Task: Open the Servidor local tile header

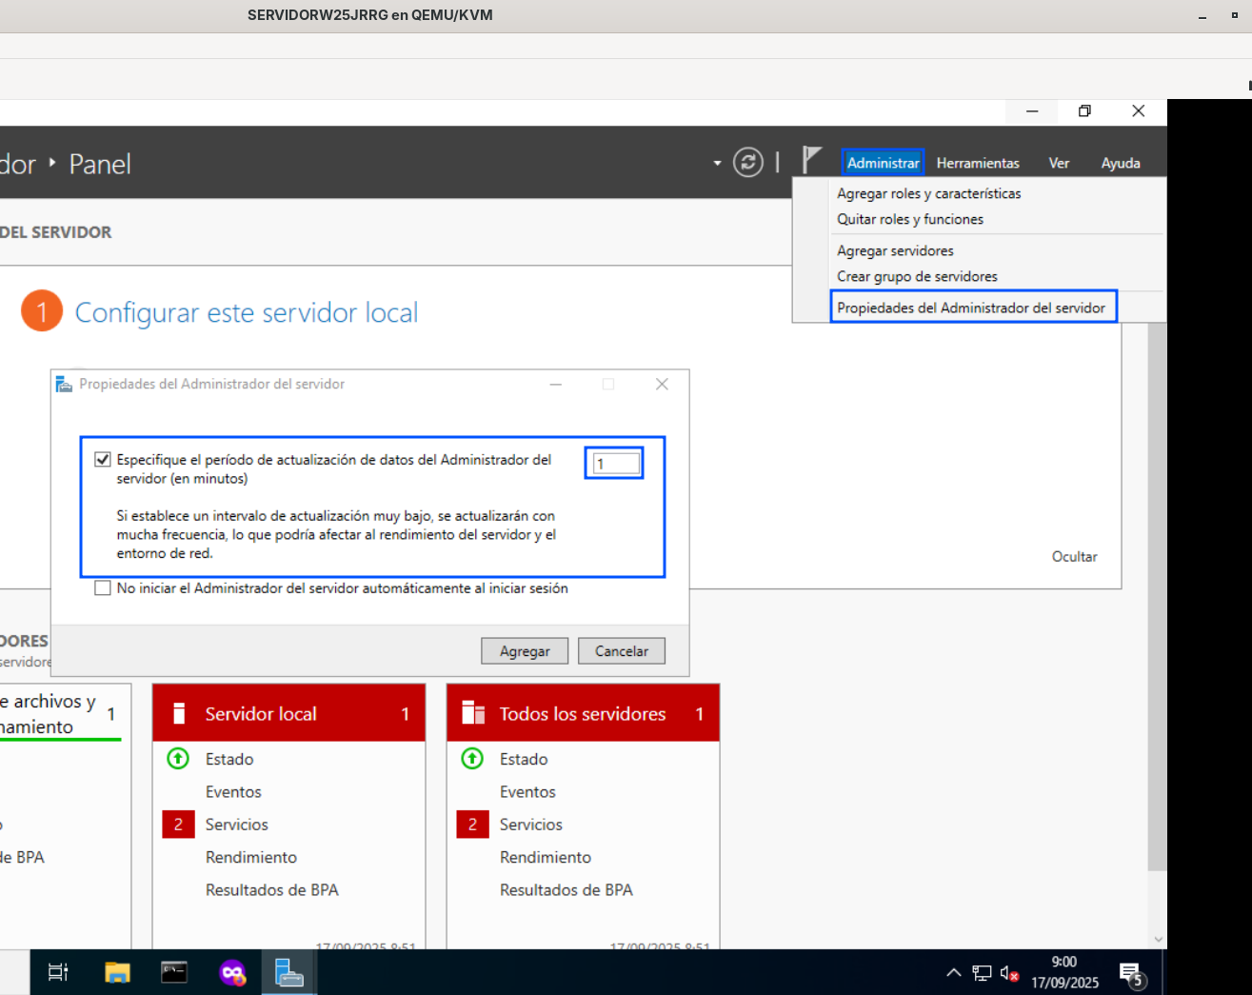Action: (288, 713)
